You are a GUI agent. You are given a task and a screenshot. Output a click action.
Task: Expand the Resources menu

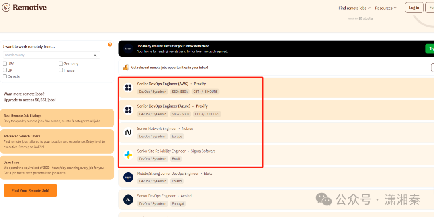[385, 8]
